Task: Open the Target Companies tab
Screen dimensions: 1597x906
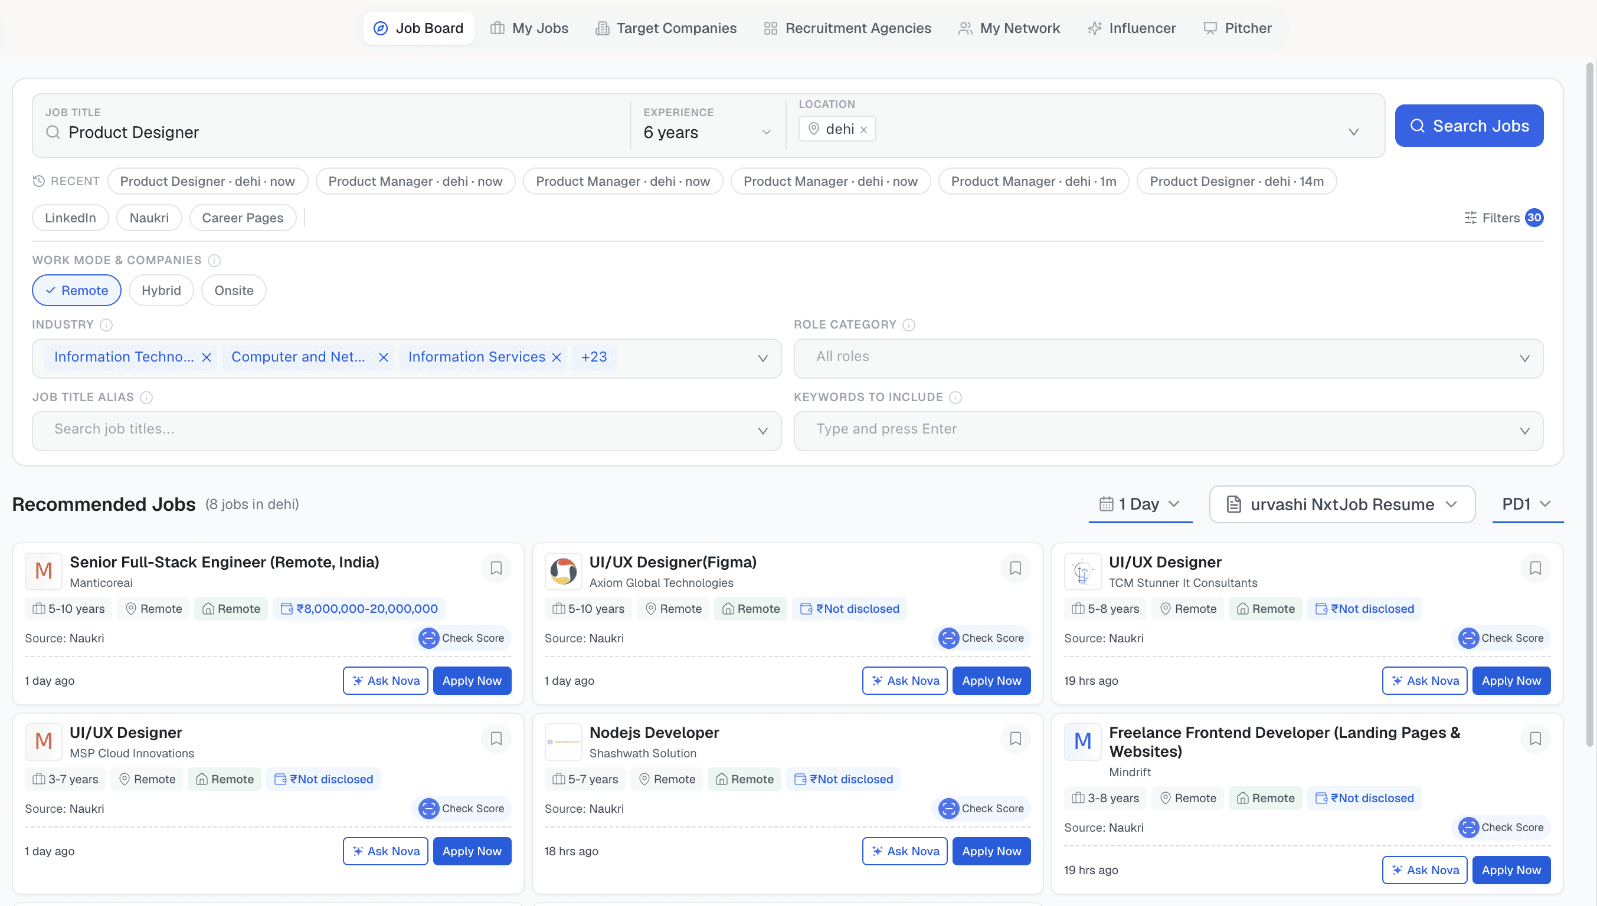Action: click(666, 29)
